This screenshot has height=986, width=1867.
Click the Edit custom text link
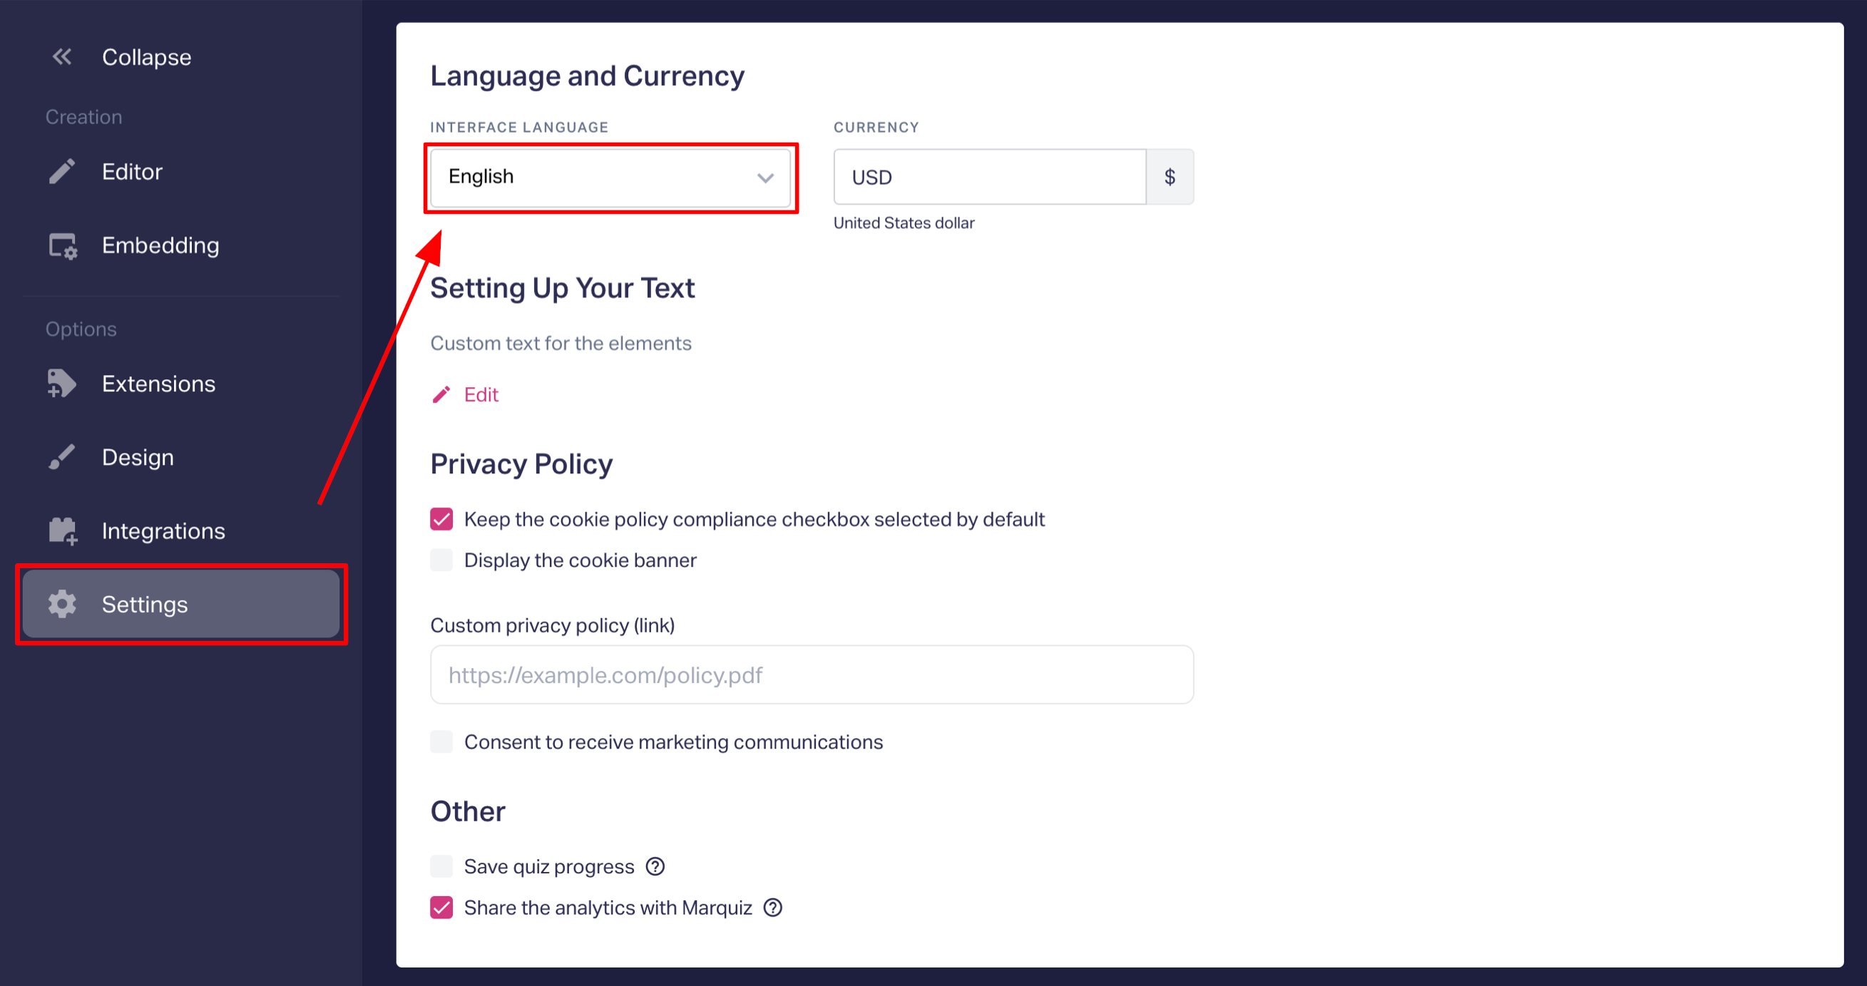pos(481,395)
